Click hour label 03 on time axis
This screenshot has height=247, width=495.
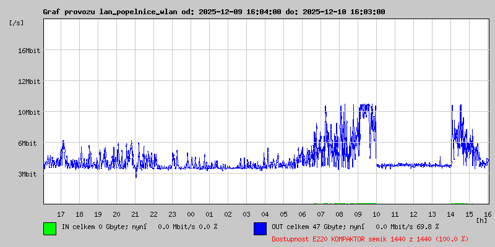click(x=246, y=214)
